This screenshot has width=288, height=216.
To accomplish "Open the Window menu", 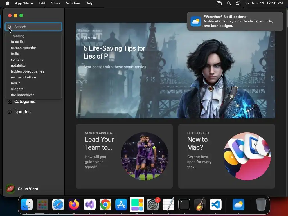I will (x=73, y=3).
